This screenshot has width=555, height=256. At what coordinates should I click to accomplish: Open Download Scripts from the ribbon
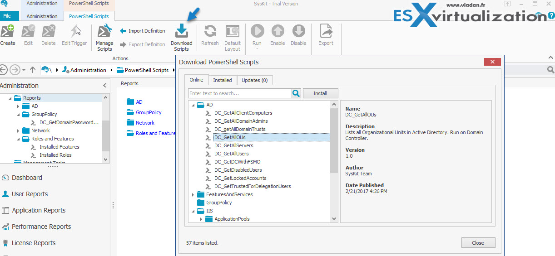181,38
